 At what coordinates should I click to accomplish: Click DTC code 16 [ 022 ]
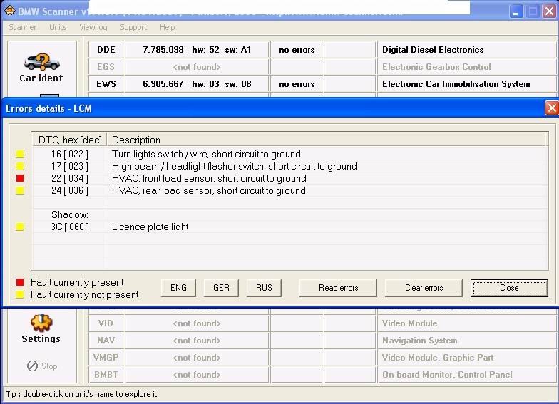70,154
